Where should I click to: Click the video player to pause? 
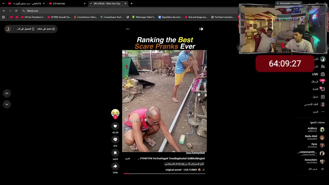tap(164, 101)
